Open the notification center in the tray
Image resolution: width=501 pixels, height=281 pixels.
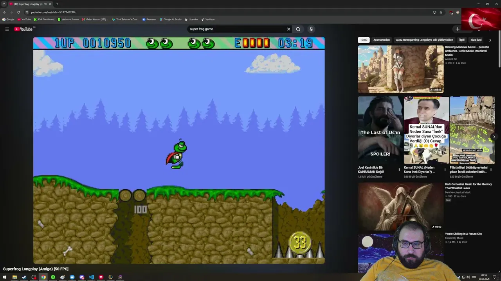tap(494, 277)
